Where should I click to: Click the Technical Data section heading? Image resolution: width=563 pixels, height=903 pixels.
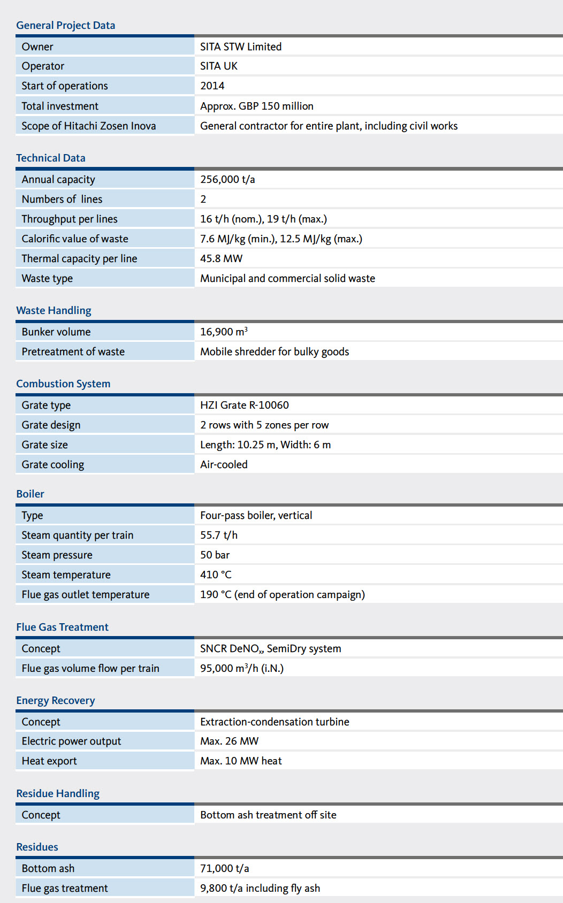(51, 158)
